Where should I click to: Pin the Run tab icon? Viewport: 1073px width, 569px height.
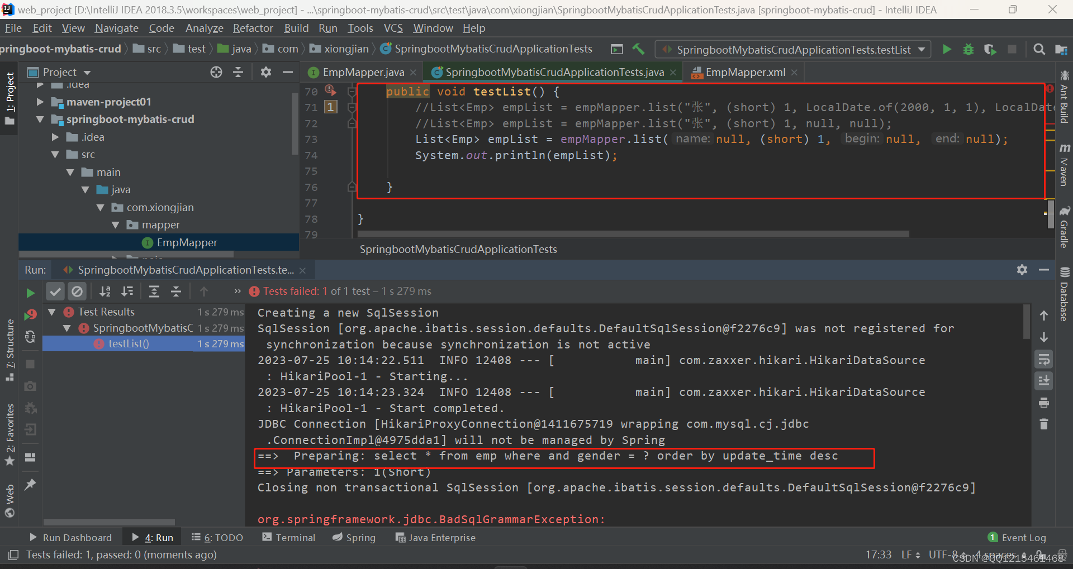point(30,484)
